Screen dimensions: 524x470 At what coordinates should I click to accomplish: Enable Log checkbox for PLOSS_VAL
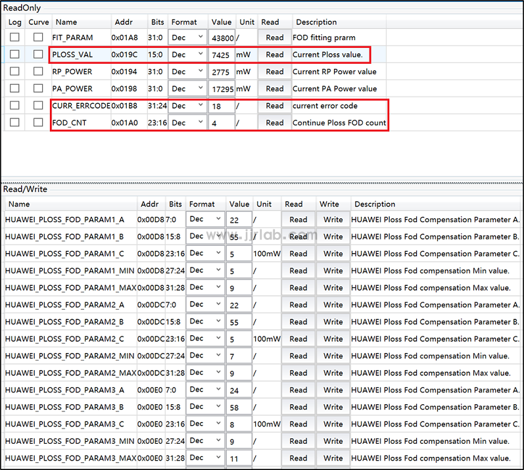pos(14,54)
